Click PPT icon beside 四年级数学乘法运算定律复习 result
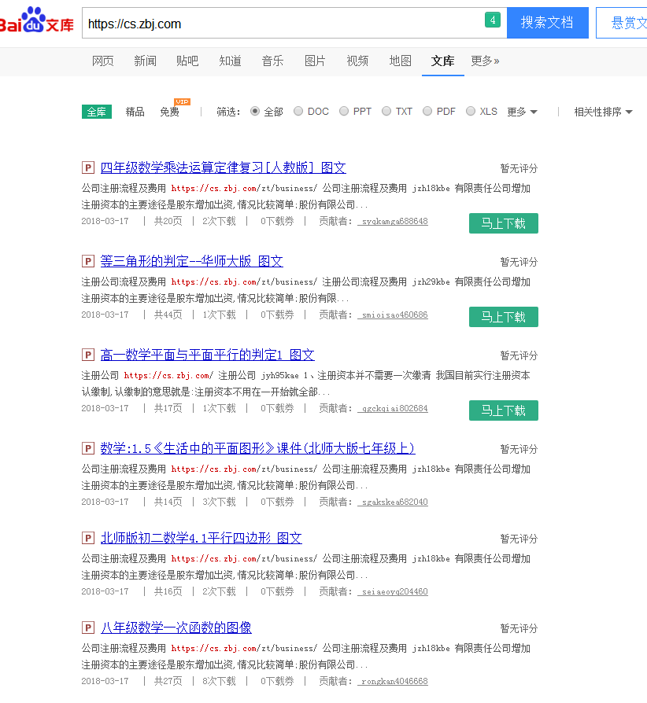This screenshot has height=703, width=647. point(88,167)
